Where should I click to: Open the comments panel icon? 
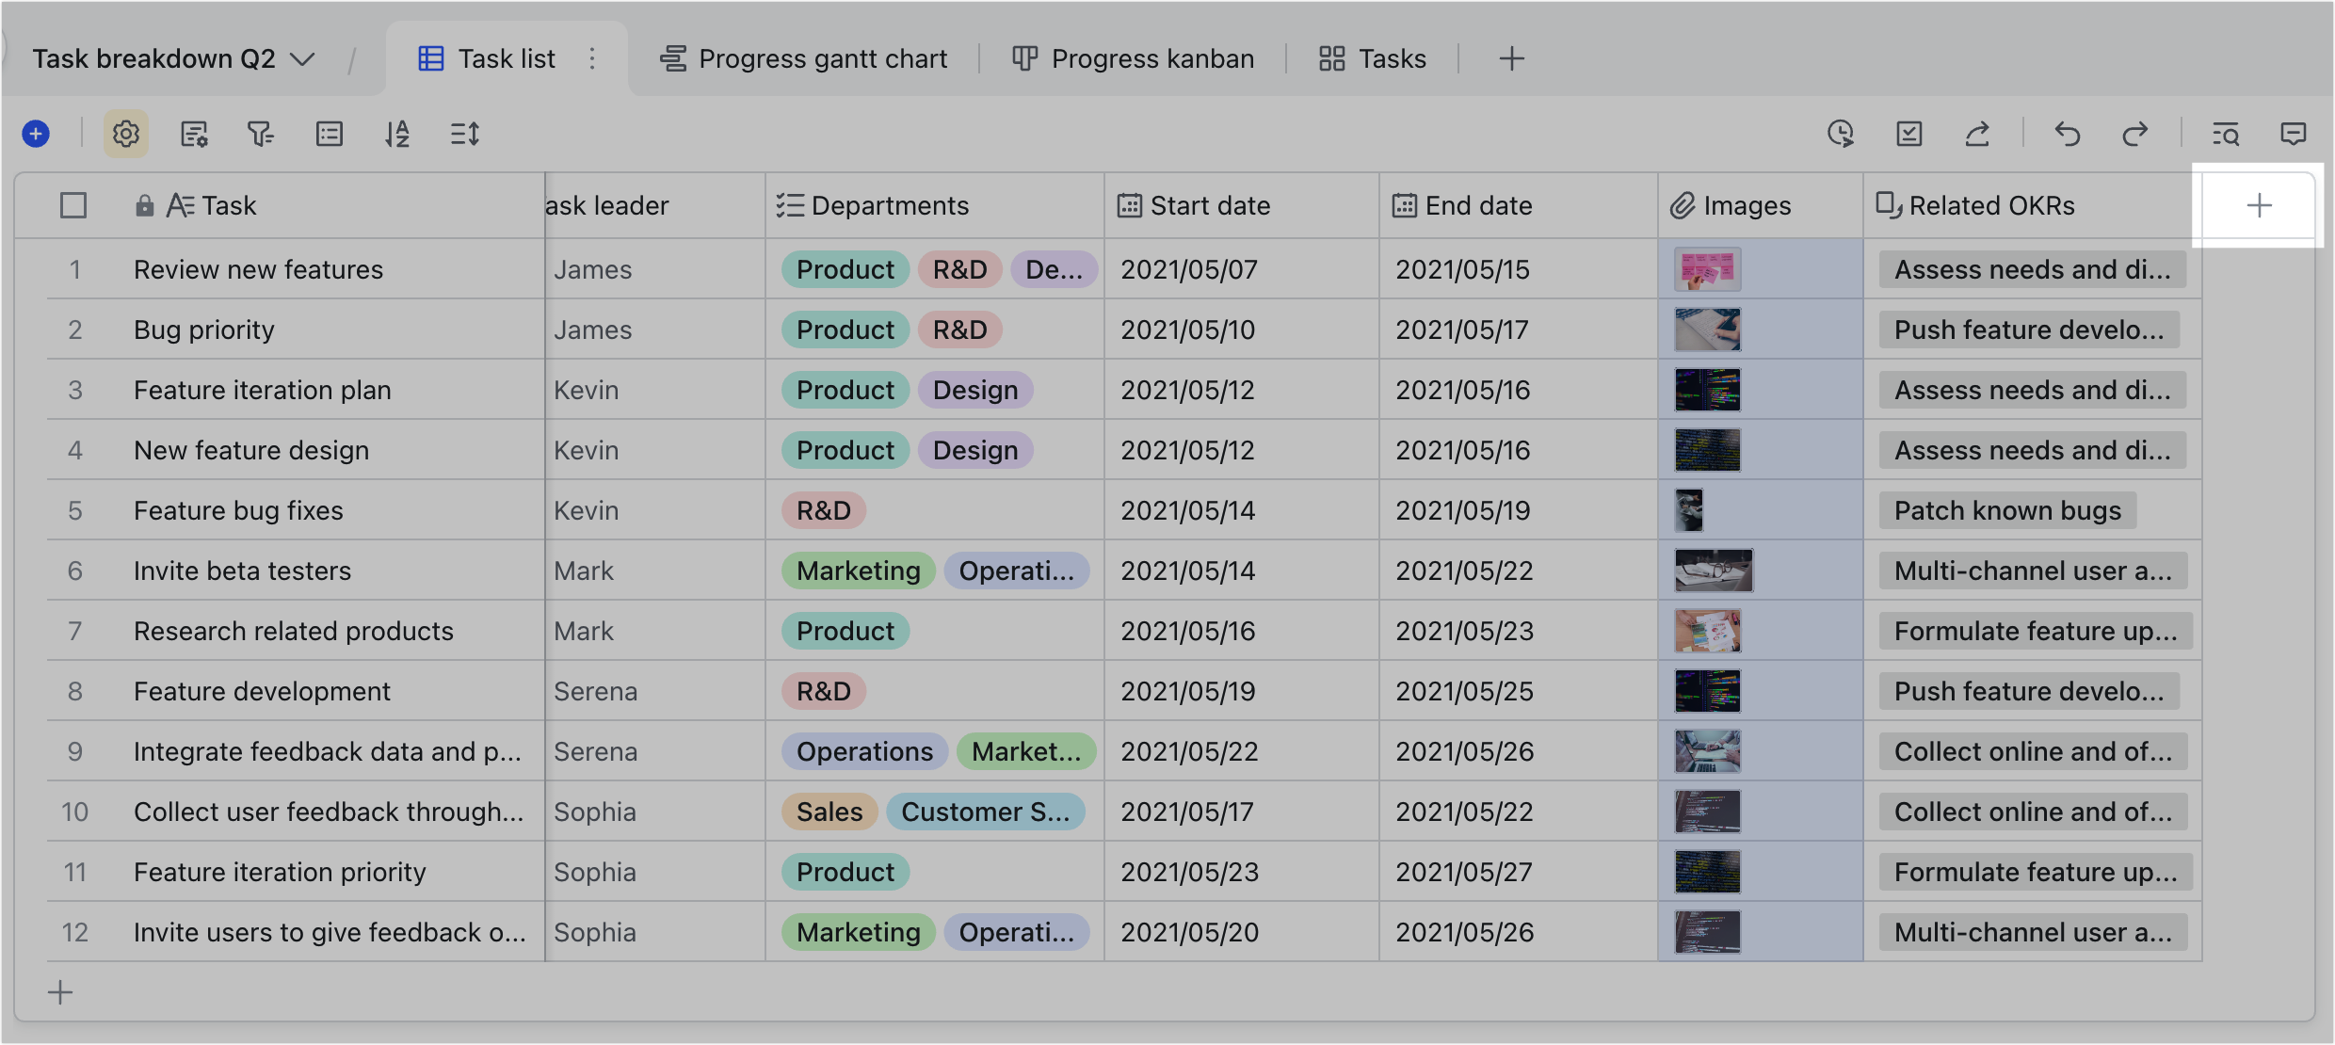pos(2294,134)
